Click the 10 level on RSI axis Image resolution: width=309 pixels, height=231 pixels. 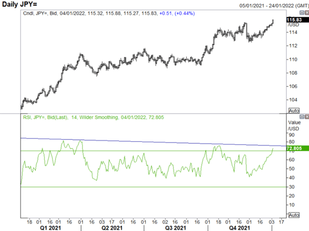(292, 205)
